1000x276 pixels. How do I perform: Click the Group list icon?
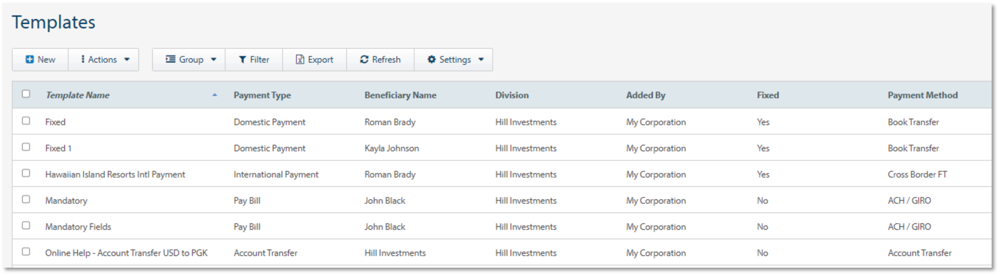pos(171,60)
